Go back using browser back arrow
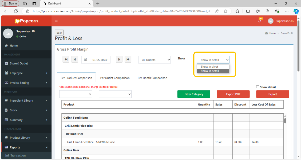301x160 pixels. point(6,11)
